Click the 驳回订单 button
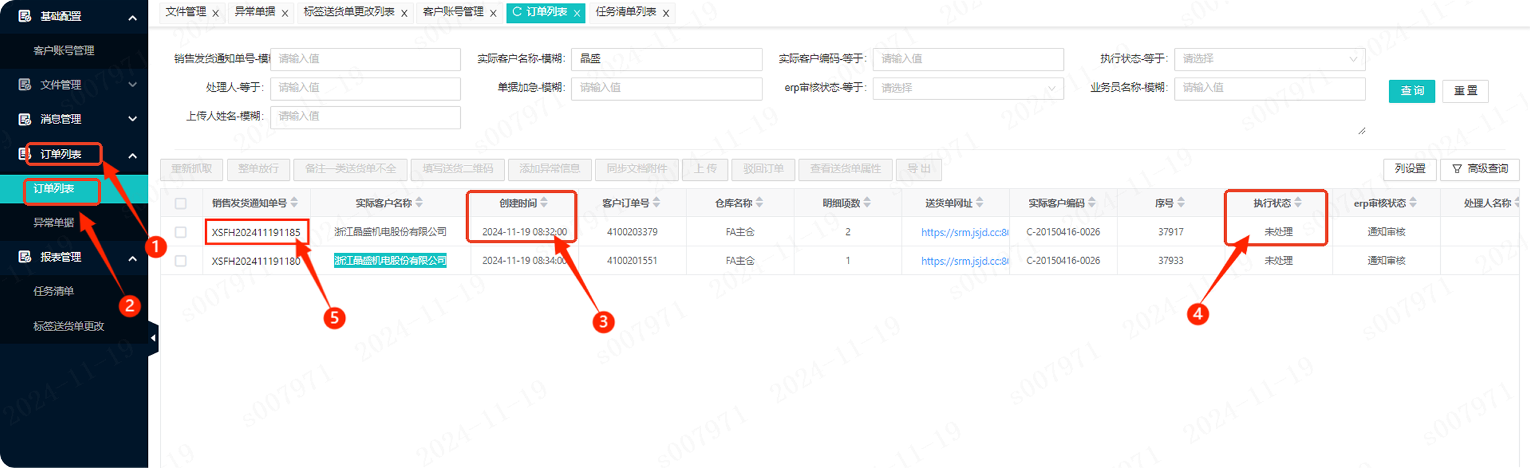Viewport: 1530px width, 468px height. point(763,169)
